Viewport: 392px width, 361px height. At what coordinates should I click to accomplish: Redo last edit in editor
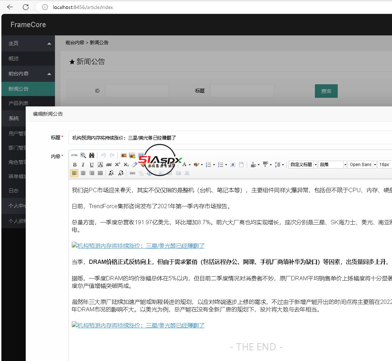tap(112, 155)
